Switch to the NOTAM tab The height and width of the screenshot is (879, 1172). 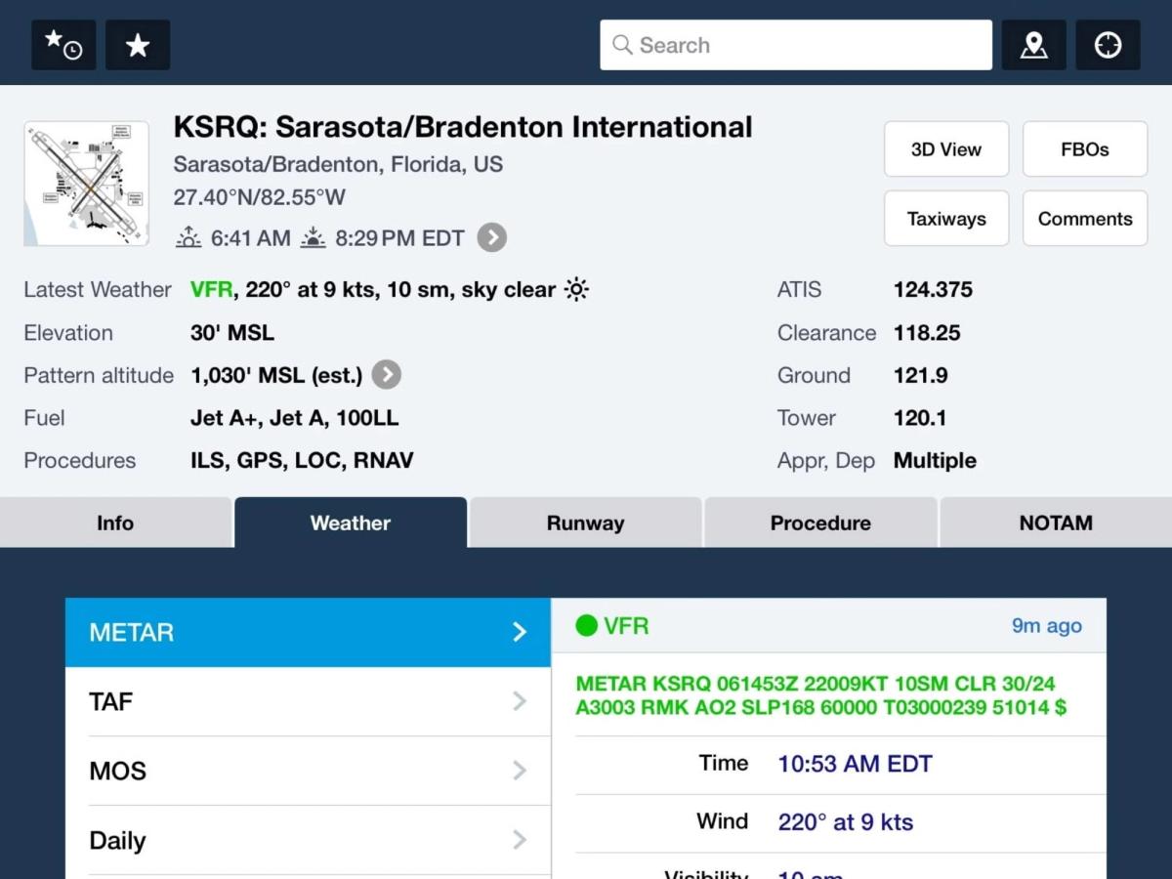point(1056,523)
